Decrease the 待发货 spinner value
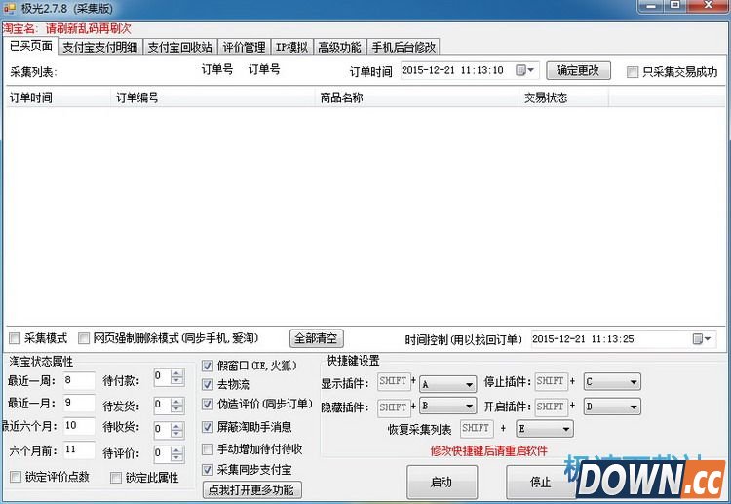Viewport: 731px width, 504px height. click(x=177, y=409)
